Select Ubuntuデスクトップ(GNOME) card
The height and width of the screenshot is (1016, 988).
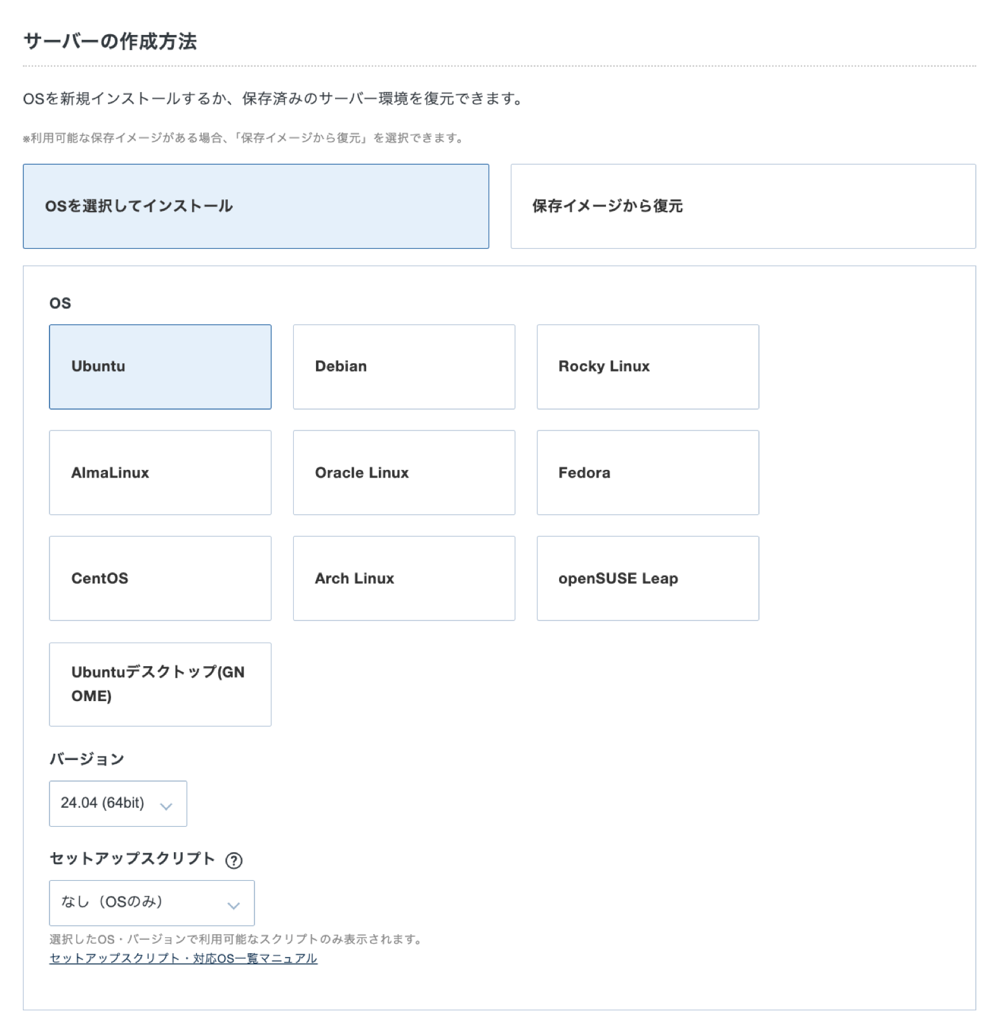pyautogui.click(x=160, y=685)
